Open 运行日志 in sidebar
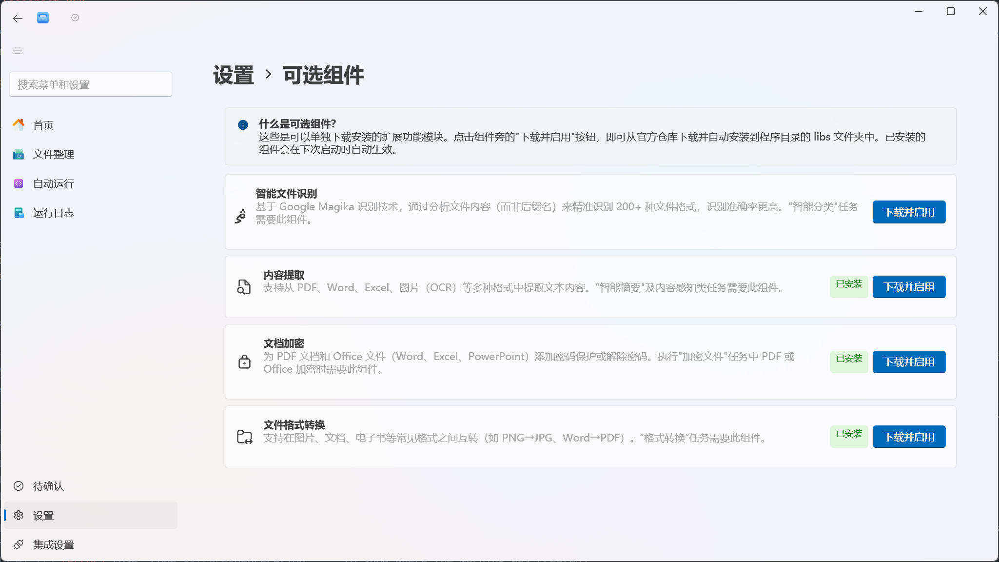999x562 pixels. [x=91, y=213]
